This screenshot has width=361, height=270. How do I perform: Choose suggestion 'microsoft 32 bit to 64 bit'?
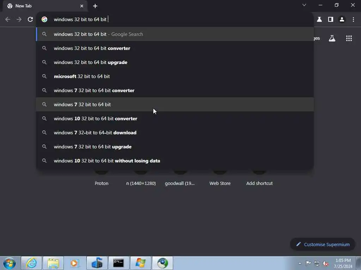(x=175, y=76)
